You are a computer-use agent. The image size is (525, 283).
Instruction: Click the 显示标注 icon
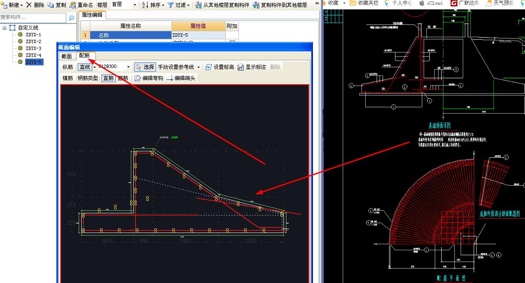coord(241,67)
